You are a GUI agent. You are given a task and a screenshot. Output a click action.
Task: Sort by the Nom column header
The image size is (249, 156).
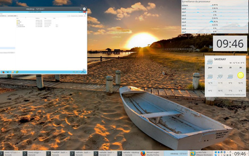pos(17,18)
